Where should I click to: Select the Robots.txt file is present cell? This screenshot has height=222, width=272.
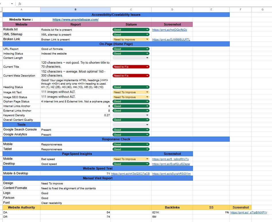(76, 30)
